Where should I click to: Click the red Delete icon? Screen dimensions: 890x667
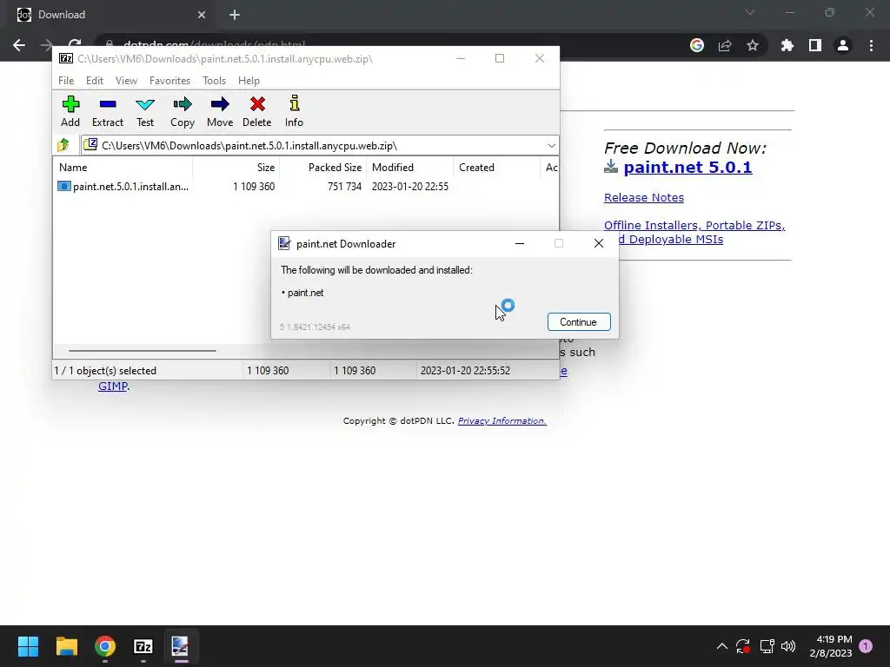coord(257,111)
